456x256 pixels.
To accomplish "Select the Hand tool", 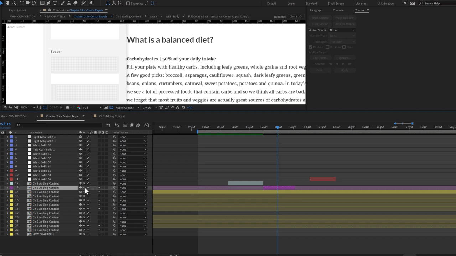I will (x=7, y=3).
